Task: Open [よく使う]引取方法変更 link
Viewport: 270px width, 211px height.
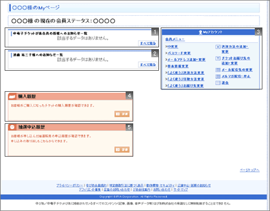Action: [186, 79]
